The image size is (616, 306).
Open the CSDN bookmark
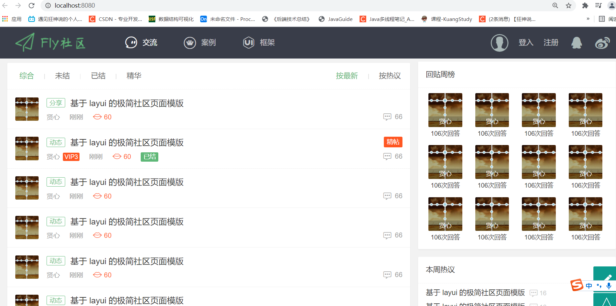pyautogui.click(x=116, y=19)
